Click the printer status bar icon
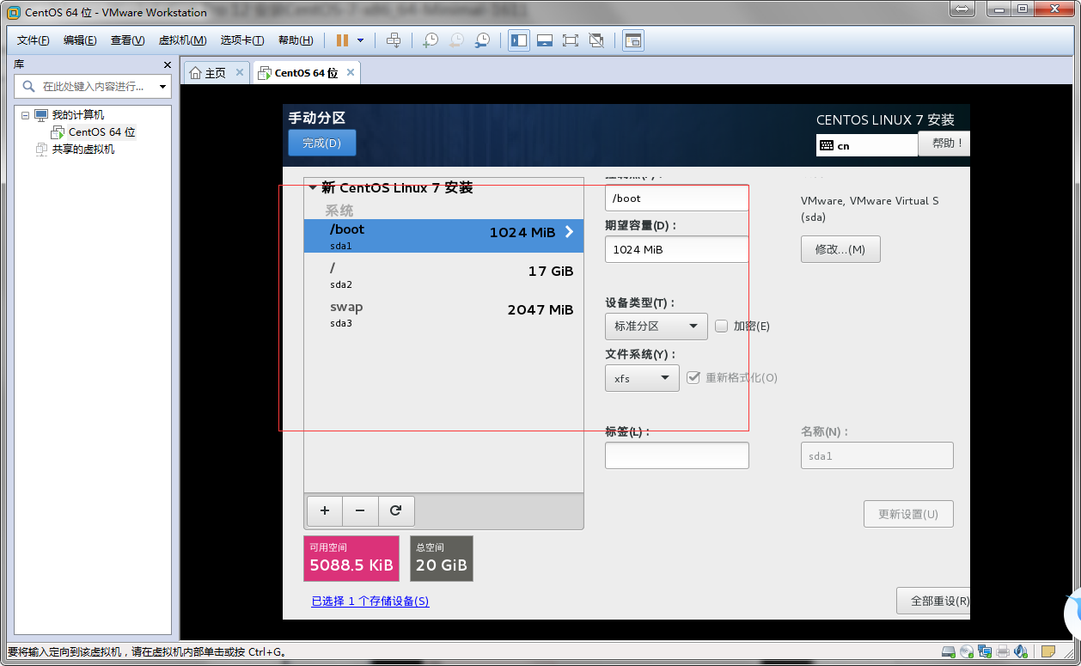The height and width of the screenshot is (666, 1081). click(x=1003, y=651)
